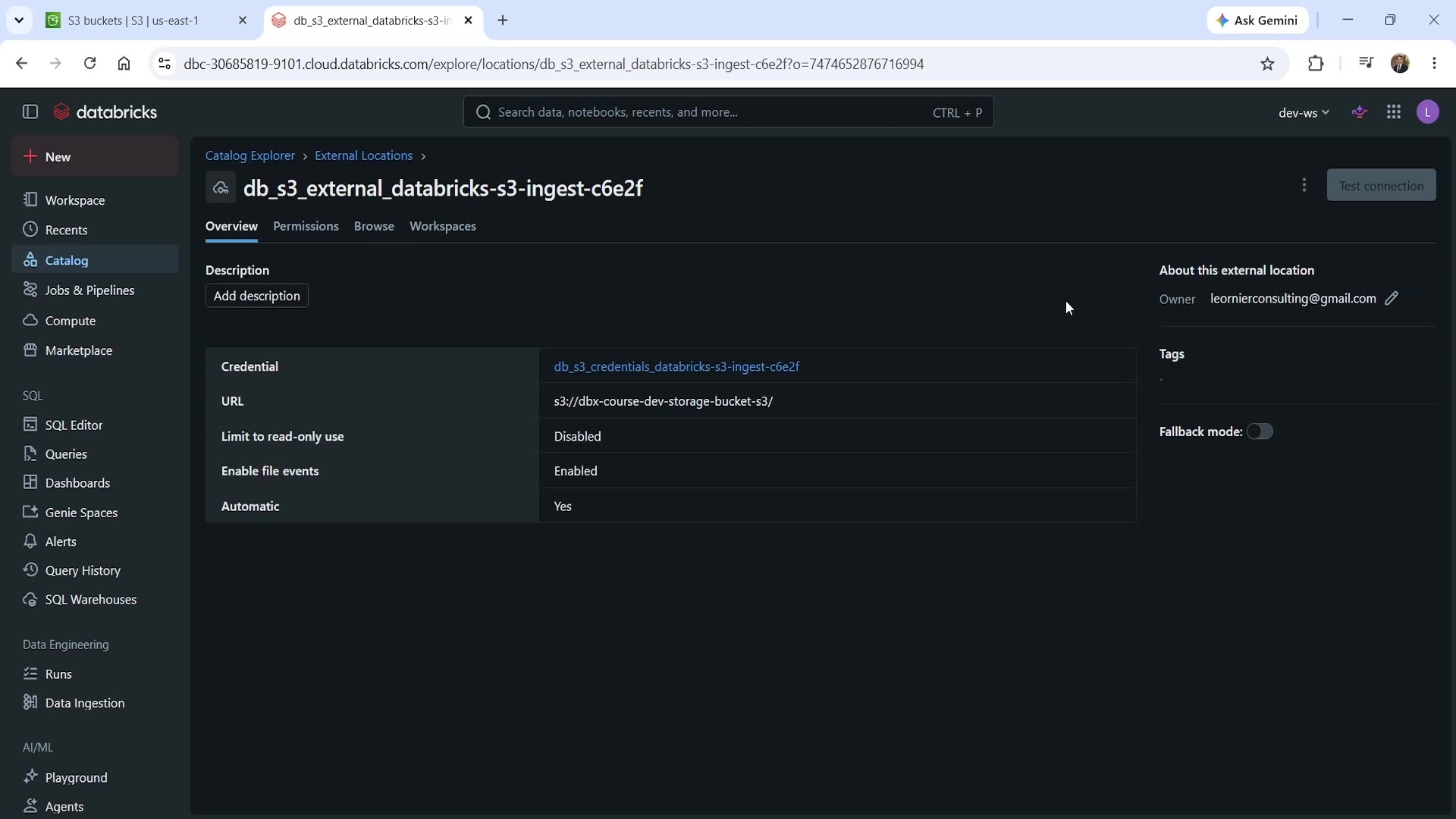Click the Add description button
The width and height of the screenshot is (1456, 819).
[x=257, y=296]
